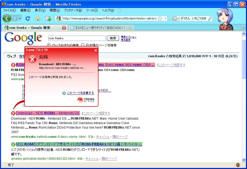Click the red warning icon on first result
The height and width of the screenshot is (169, 247).
(13, 65)
